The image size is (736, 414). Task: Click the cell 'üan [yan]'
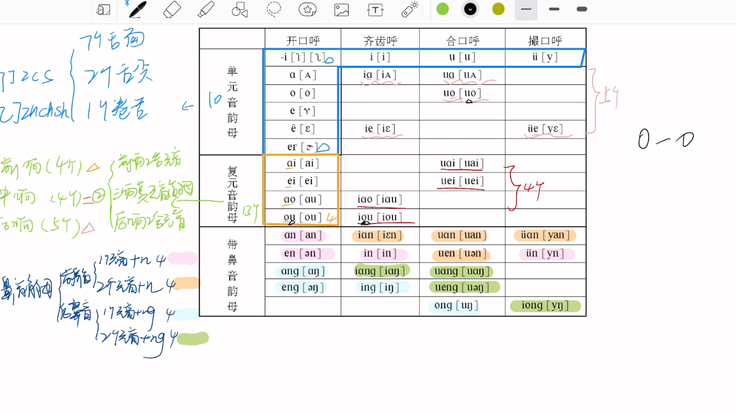point(545,235)
